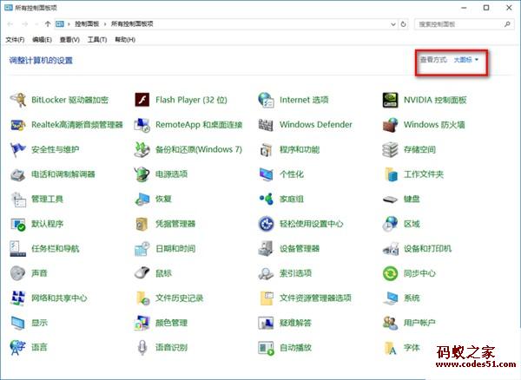Open the 设备管理器 icon

(267, 249)
